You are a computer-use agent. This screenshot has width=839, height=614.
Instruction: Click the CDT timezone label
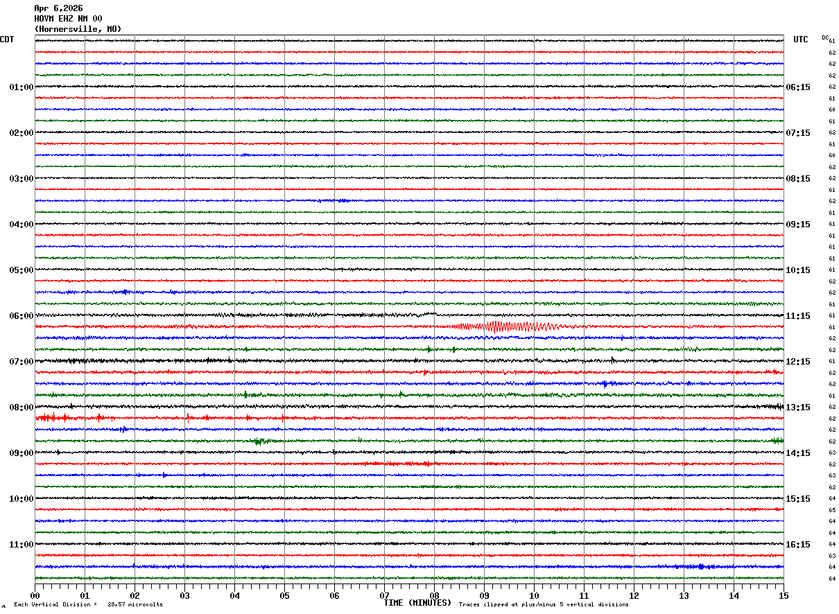click(x=7, y=40)
